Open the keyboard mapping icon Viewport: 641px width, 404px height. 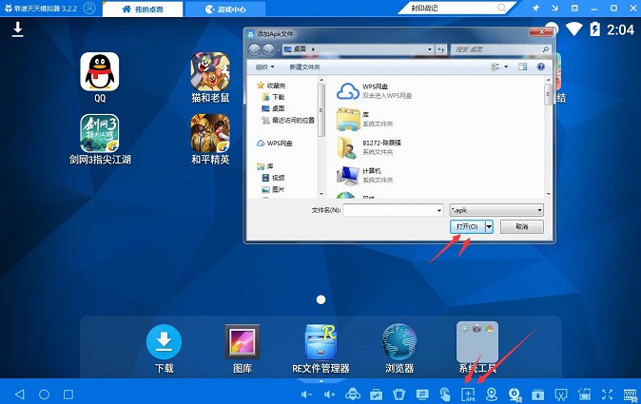[x=631, y=394]
